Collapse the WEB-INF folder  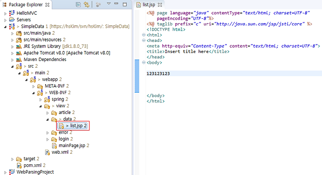point(34,93)
